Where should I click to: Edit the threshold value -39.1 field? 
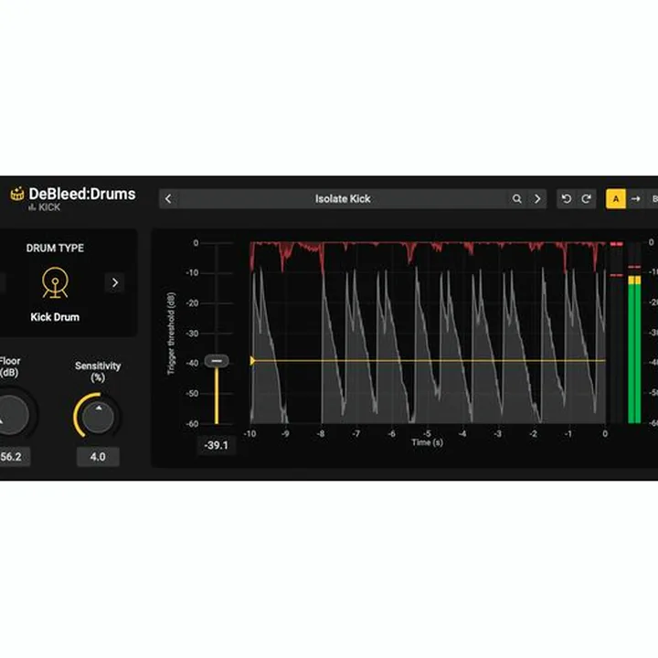pos(217,445)
